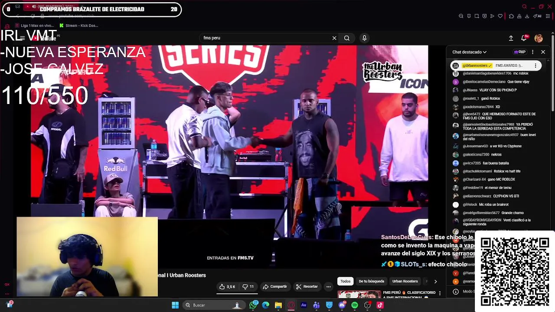Open Discord from the taskbar
The width and height of the screenshot is (555, 312).
coord(342,305)
